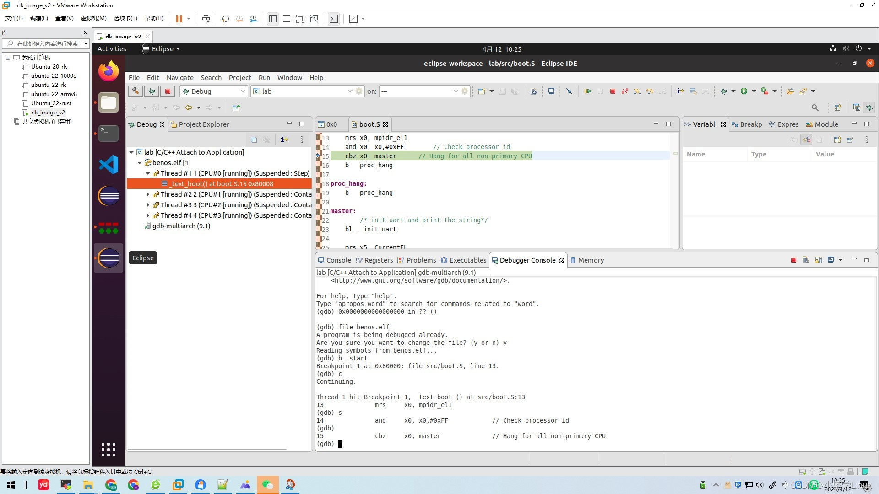Open Firefox from the Ubuntu dock
The width and height of the screenshot is (879, 494).
pyautogui.click(x=109, y=71)
